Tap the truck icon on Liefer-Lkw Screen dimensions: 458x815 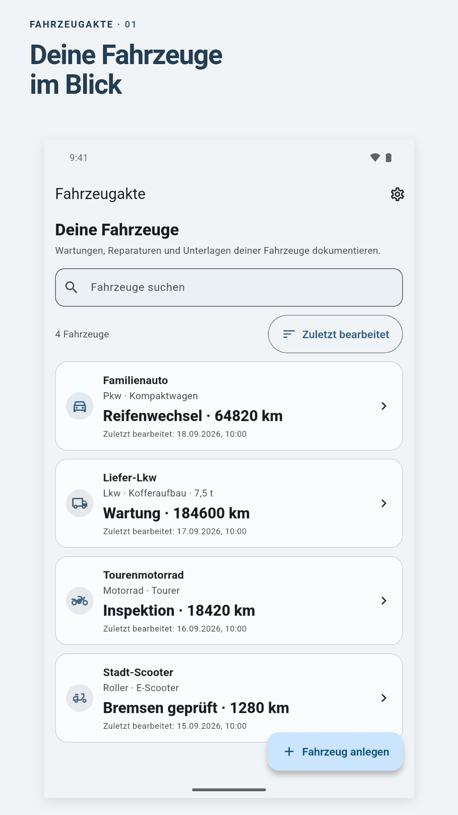point(80,503)
